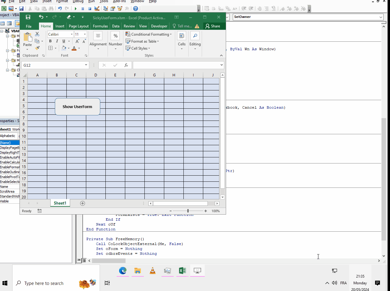This screenshot has height=291, width=390.
Task: Click the Share button in Excel
Action: pyautogui.click(x=213, y=26)
